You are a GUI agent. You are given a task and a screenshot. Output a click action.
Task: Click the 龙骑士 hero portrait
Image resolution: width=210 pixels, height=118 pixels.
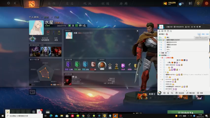point(142,96)
